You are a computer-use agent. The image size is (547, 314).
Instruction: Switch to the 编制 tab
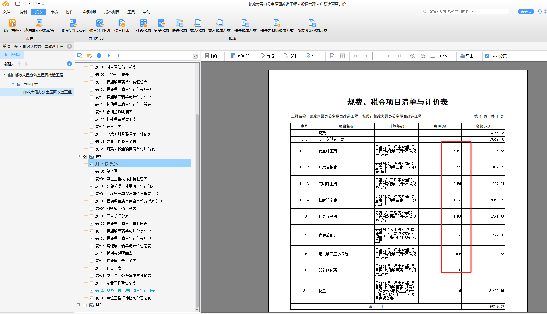23,12
